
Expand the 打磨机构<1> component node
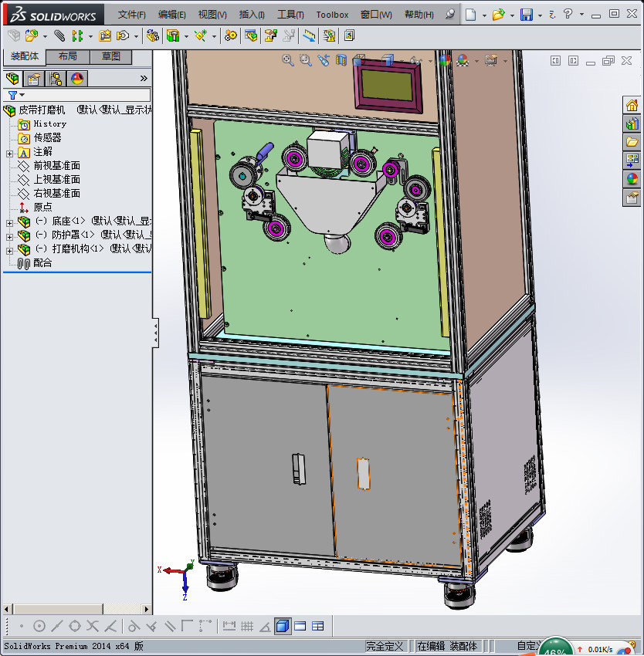tap(9, 251)
